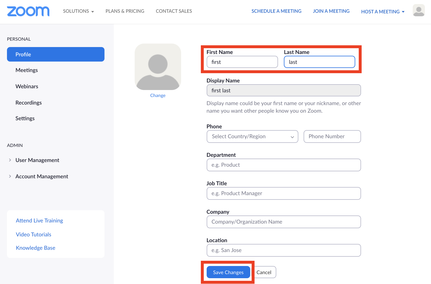Focus the Last Name field

pos(320,62)
